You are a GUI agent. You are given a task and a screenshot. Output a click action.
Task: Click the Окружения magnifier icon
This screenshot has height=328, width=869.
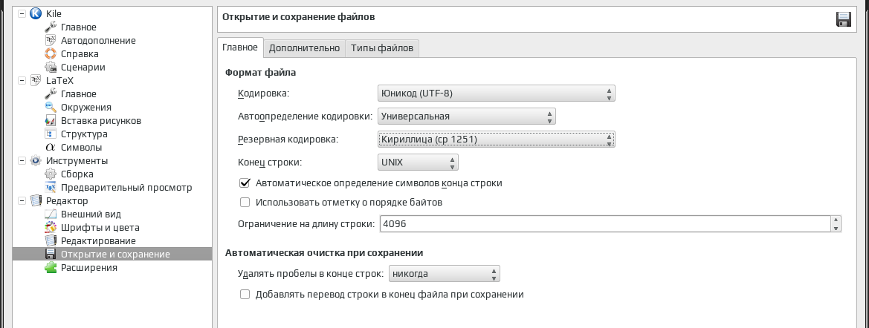[51, 108]
